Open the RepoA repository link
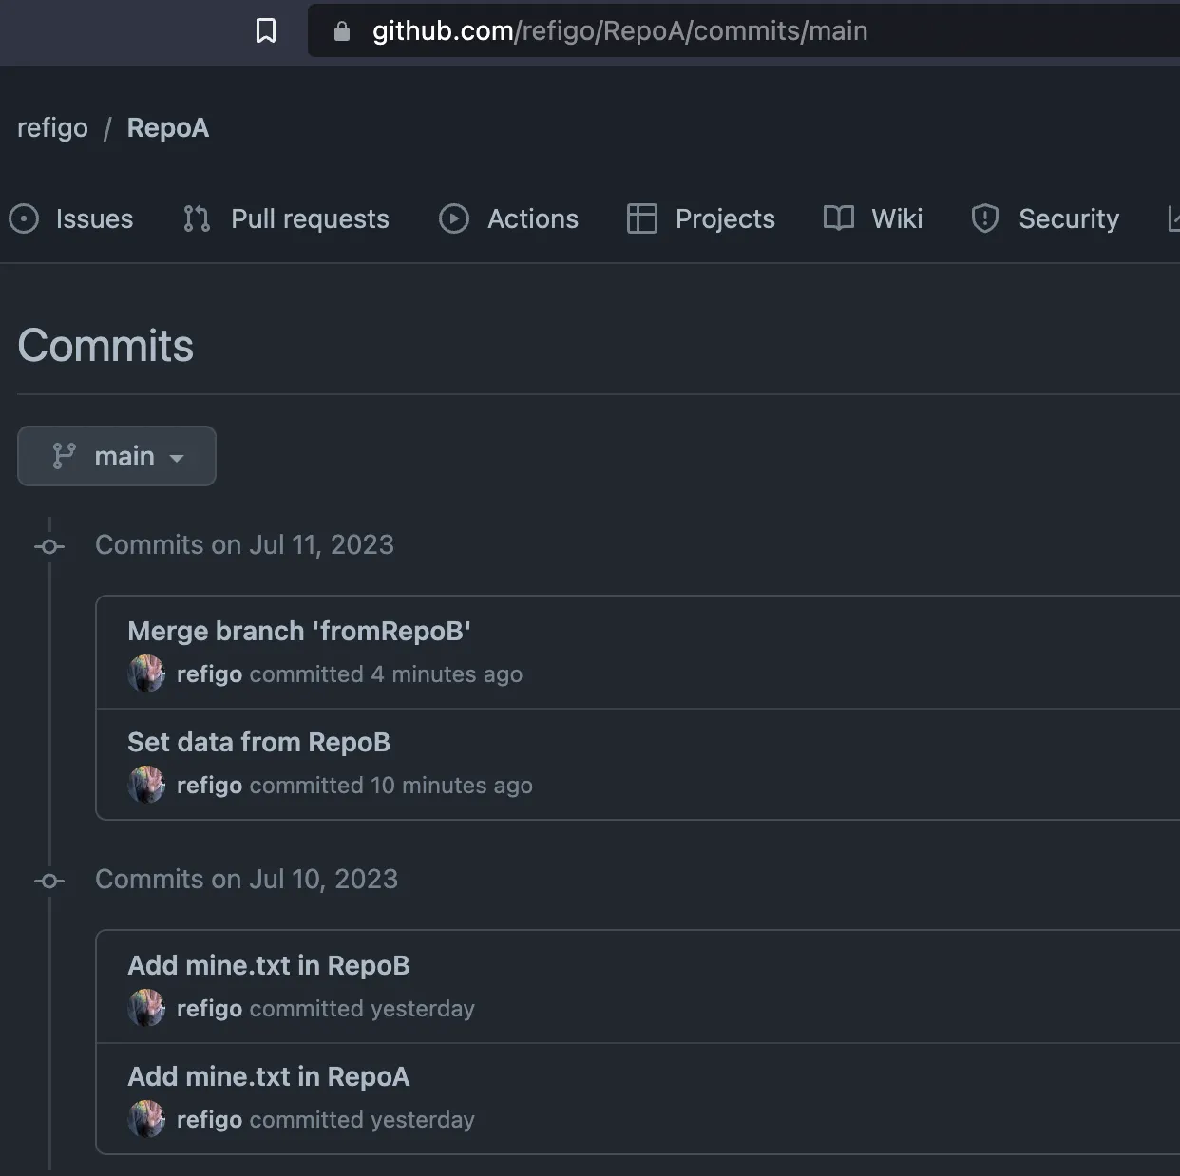 pos(168,128)
